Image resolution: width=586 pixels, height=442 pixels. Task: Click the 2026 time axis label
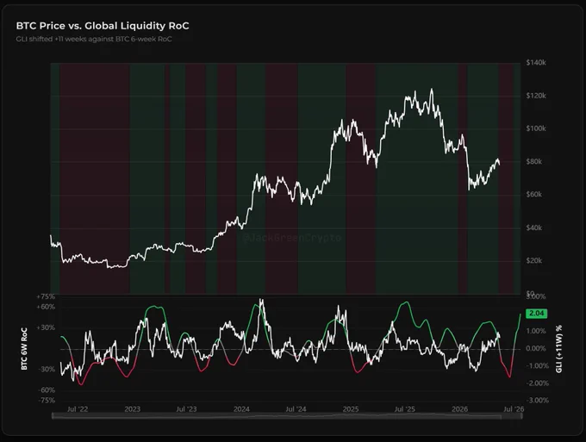[x=459, y=408]
